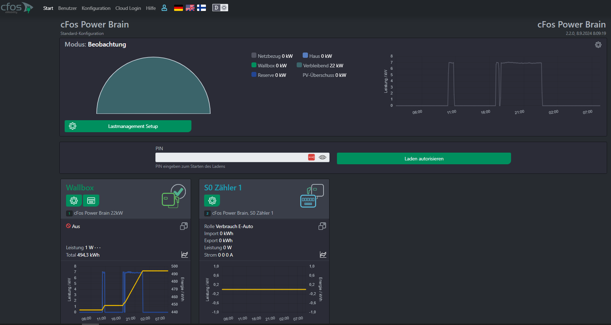Screen dimensions: 611x325
Task: Open the Hilfe menu
Action: pyautogui.click(x=151, y=8)
